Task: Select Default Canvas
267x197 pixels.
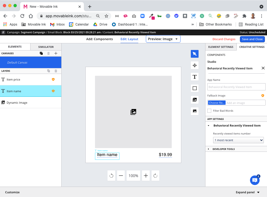Action: [31, 62]
